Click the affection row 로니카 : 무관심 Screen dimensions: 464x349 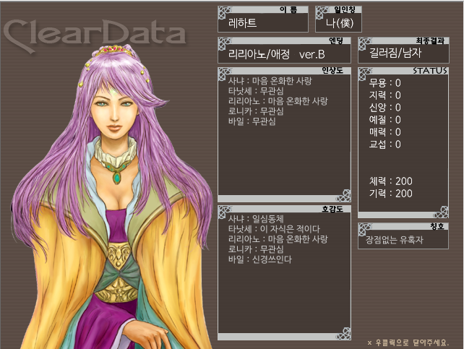coord(256,249)
